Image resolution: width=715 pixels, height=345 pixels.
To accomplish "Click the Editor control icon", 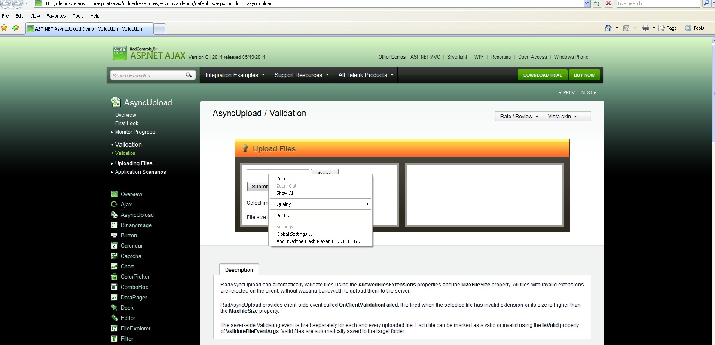I will (114, 318).
